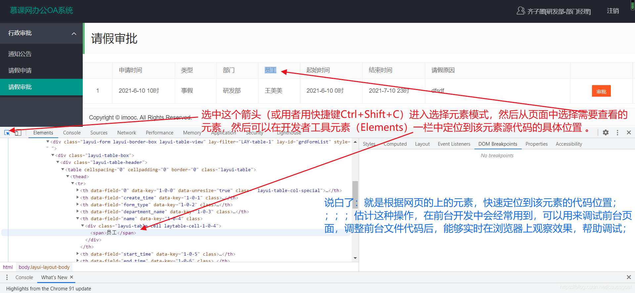Screen dimensions: 635x293
Task: Expand the th data-field start_time node
Action: (78, 254)
